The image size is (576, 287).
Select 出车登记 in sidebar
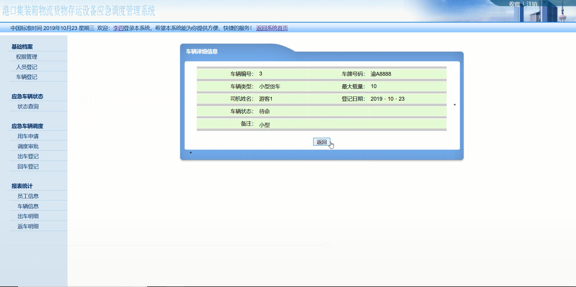pos(28,156)
